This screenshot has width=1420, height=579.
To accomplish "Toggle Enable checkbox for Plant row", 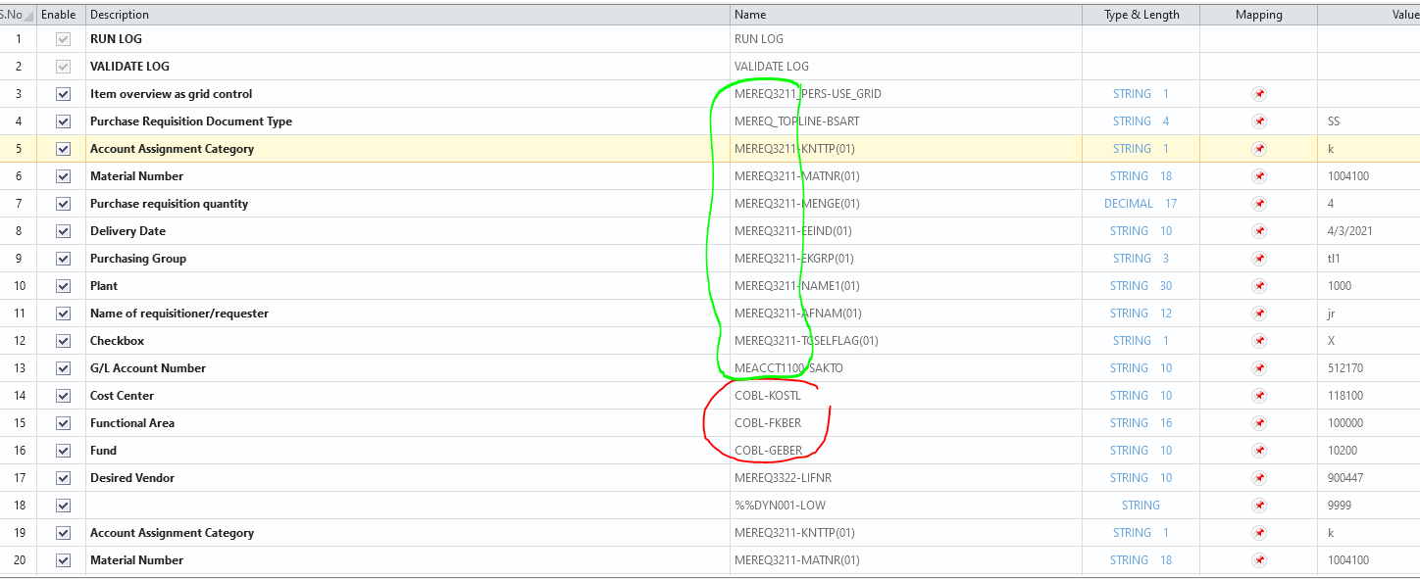I will click(x=64, y=286).
